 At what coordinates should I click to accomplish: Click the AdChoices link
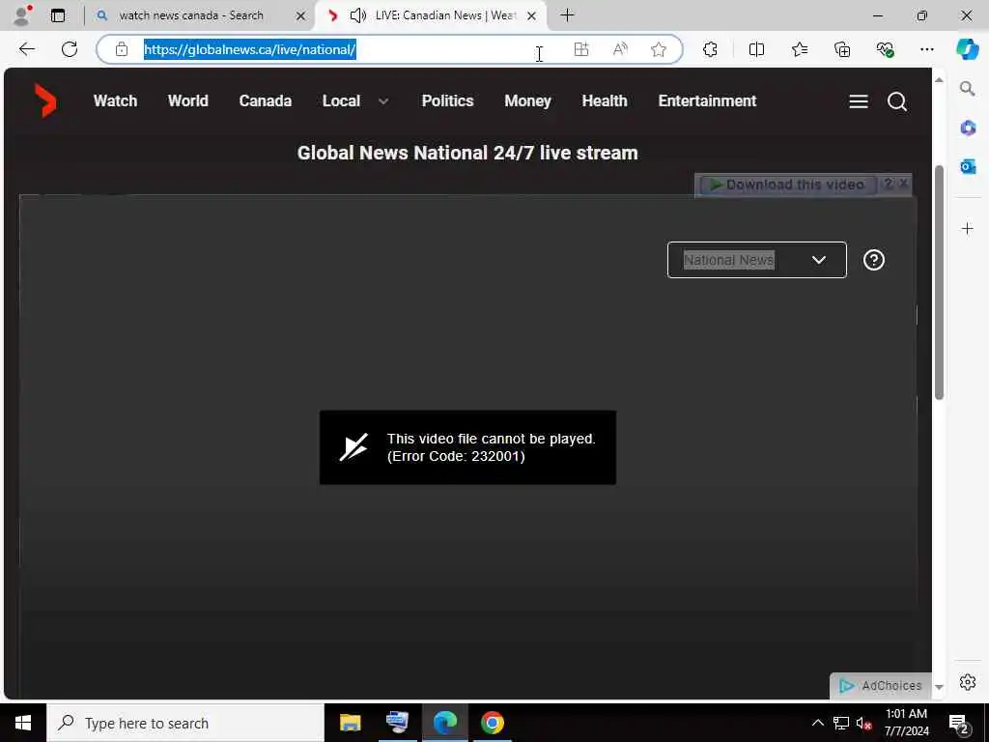[881, 686]
